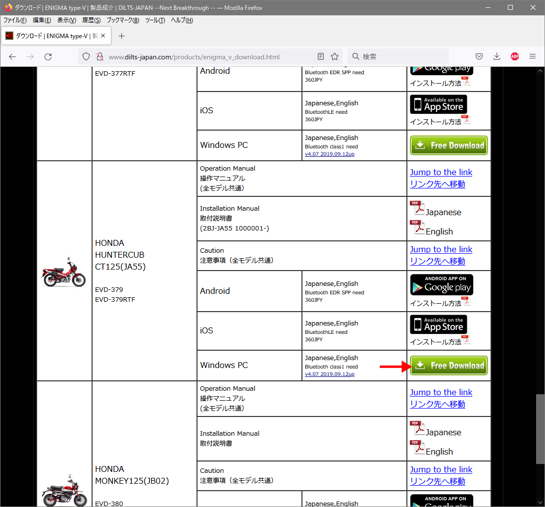Click the MONKEY125 motorcycle image
The width and height of the screenshot is (545, 507).
[x=64, y=490]
